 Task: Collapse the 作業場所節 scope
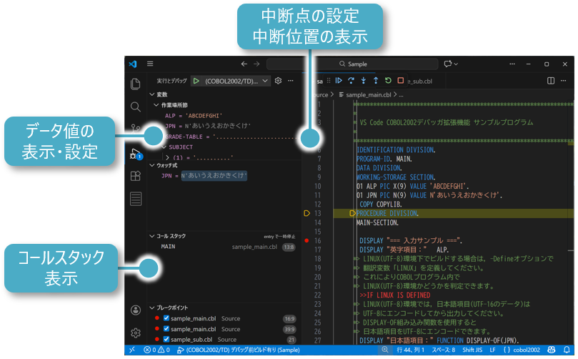156,105
